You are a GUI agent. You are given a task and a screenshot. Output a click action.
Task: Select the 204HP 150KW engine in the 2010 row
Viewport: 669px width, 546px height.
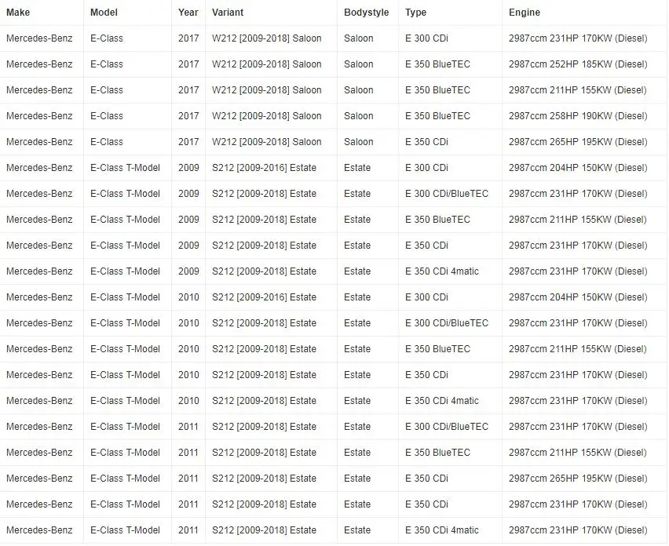(x=578, y=297)
